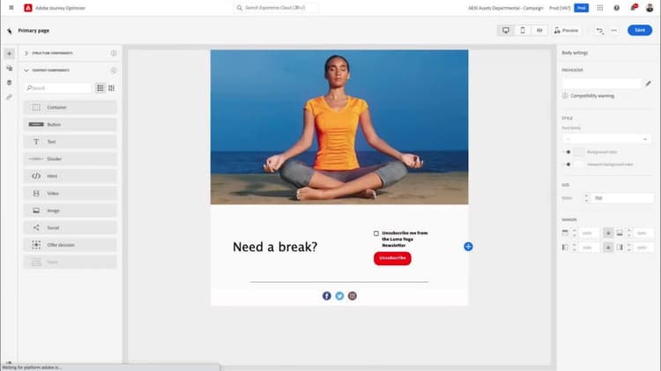The width and height of the screenshot is (661, 371).
Task: Check 'Unsubscribe me from the Luma Yoga Newsletter'
Action: pos(376,234)
